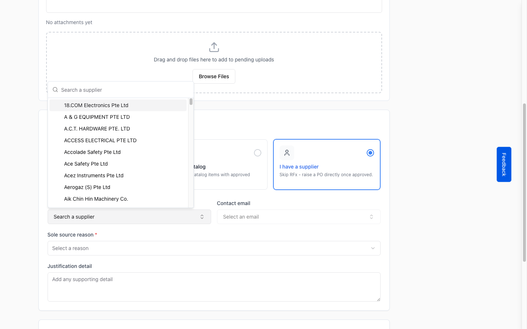Choose Acez Instruments Pte Ltd

(x=118, y=175)
